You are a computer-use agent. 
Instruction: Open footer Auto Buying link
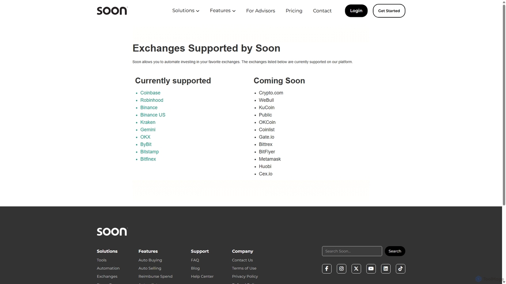(x=150, y=260)
